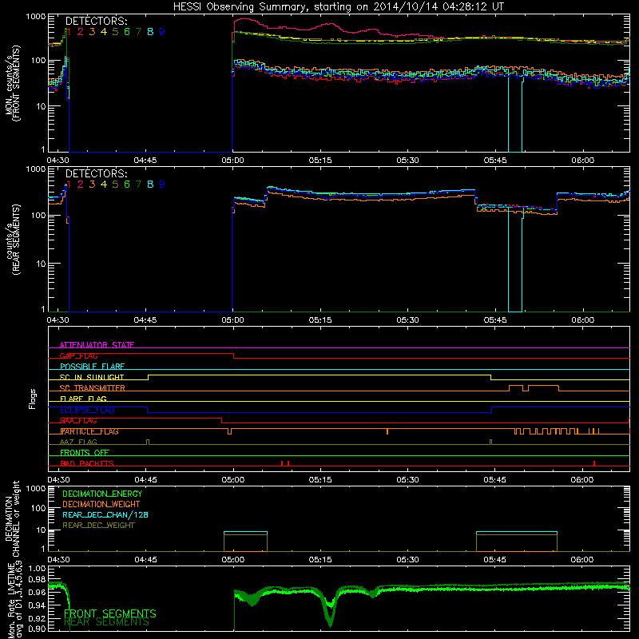Image resolution: width=639 pixels, height=639 pixels.
Task: Click the 05:45 tick label under decimation plot
Action: [494, 560]
